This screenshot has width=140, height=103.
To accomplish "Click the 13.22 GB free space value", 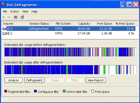I will [x=106, y=29].
